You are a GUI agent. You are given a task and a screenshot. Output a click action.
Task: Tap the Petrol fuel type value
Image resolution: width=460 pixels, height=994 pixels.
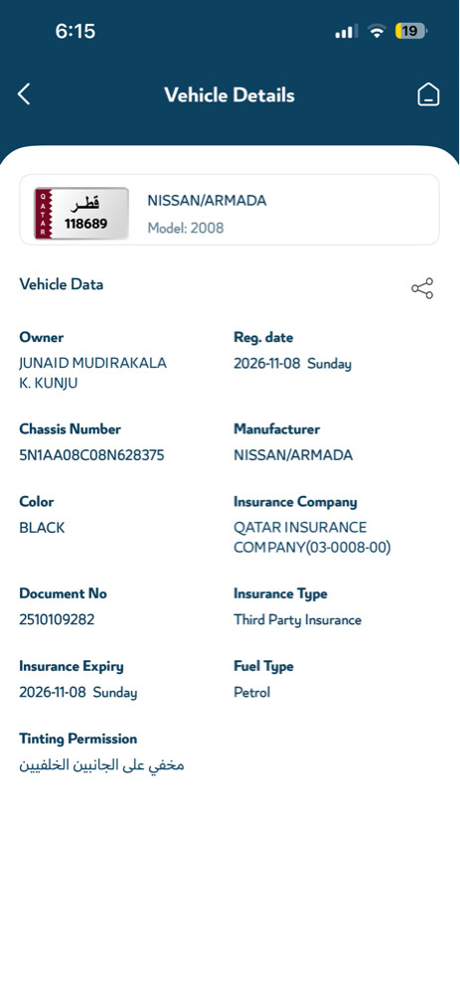(x=251, y=692)
